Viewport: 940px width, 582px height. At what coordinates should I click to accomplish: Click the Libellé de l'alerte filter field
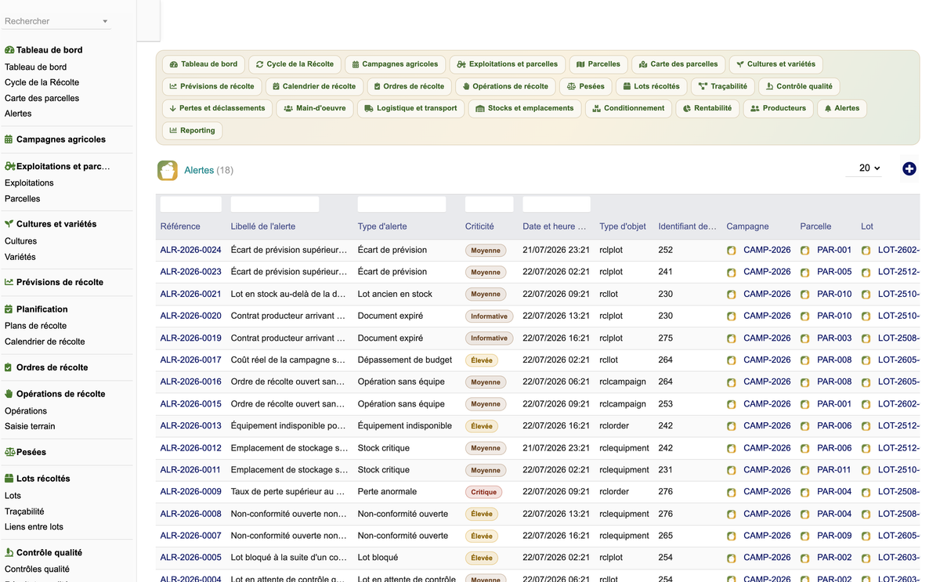pyautogui.click(x=275, y=204)
